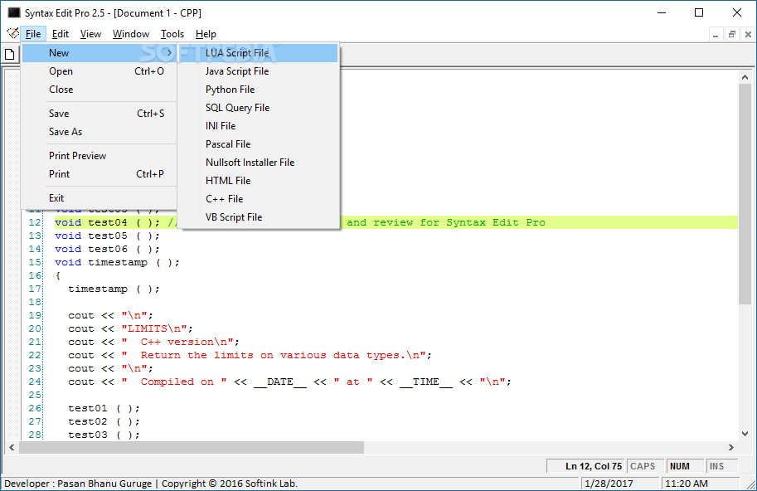Click the 'void timestamp ( );' line 15
The image size is (757, 491).
point(117,262)
